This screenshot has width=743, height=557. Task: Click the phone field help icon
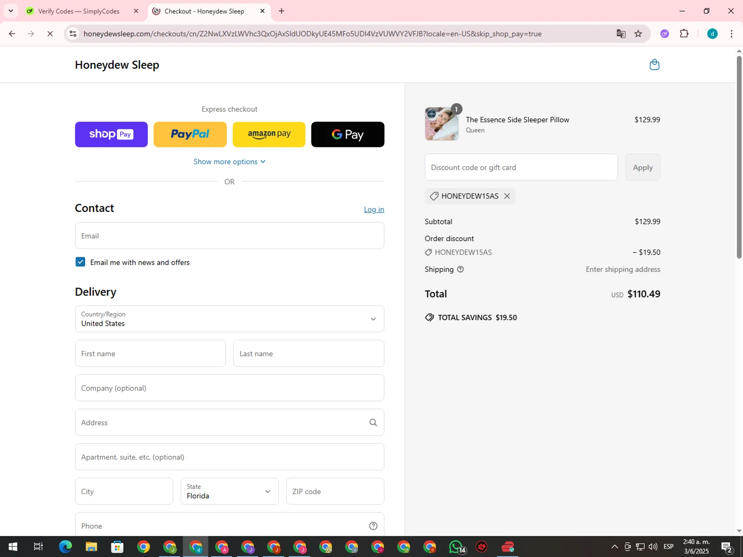click(x=373, y=526)
